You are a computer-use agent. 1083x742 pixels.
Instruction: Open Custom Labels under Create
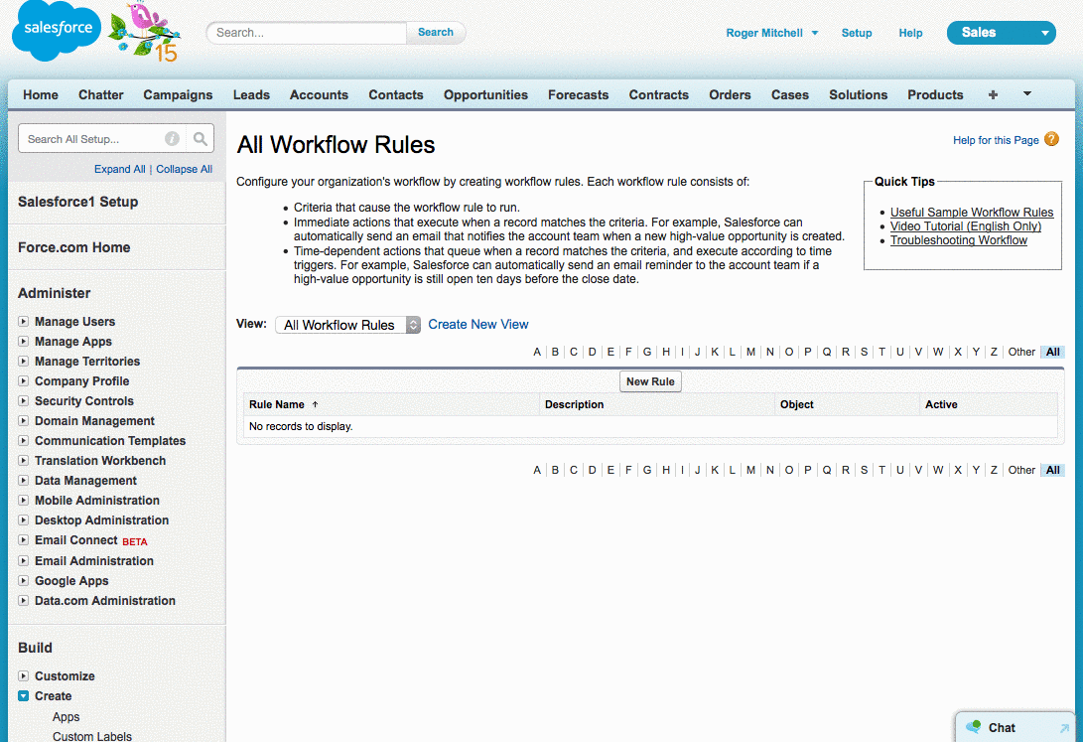coord(92,736)
